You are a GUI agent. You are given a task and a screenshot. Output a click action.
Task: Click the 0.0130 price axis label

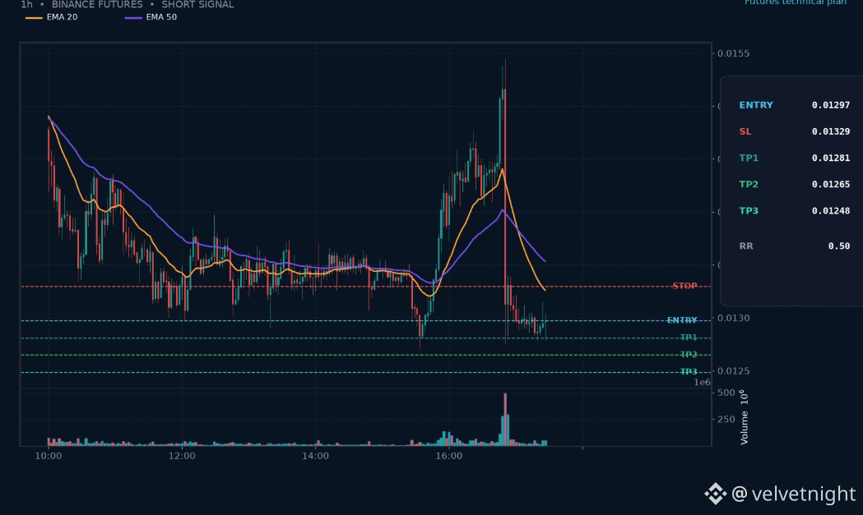(733, 318)
